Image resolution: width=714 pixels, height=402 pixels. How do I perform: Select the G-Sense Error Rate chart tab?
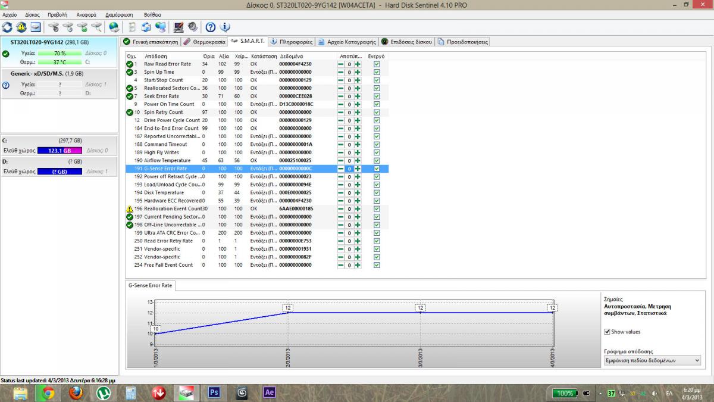coord(151,285)
